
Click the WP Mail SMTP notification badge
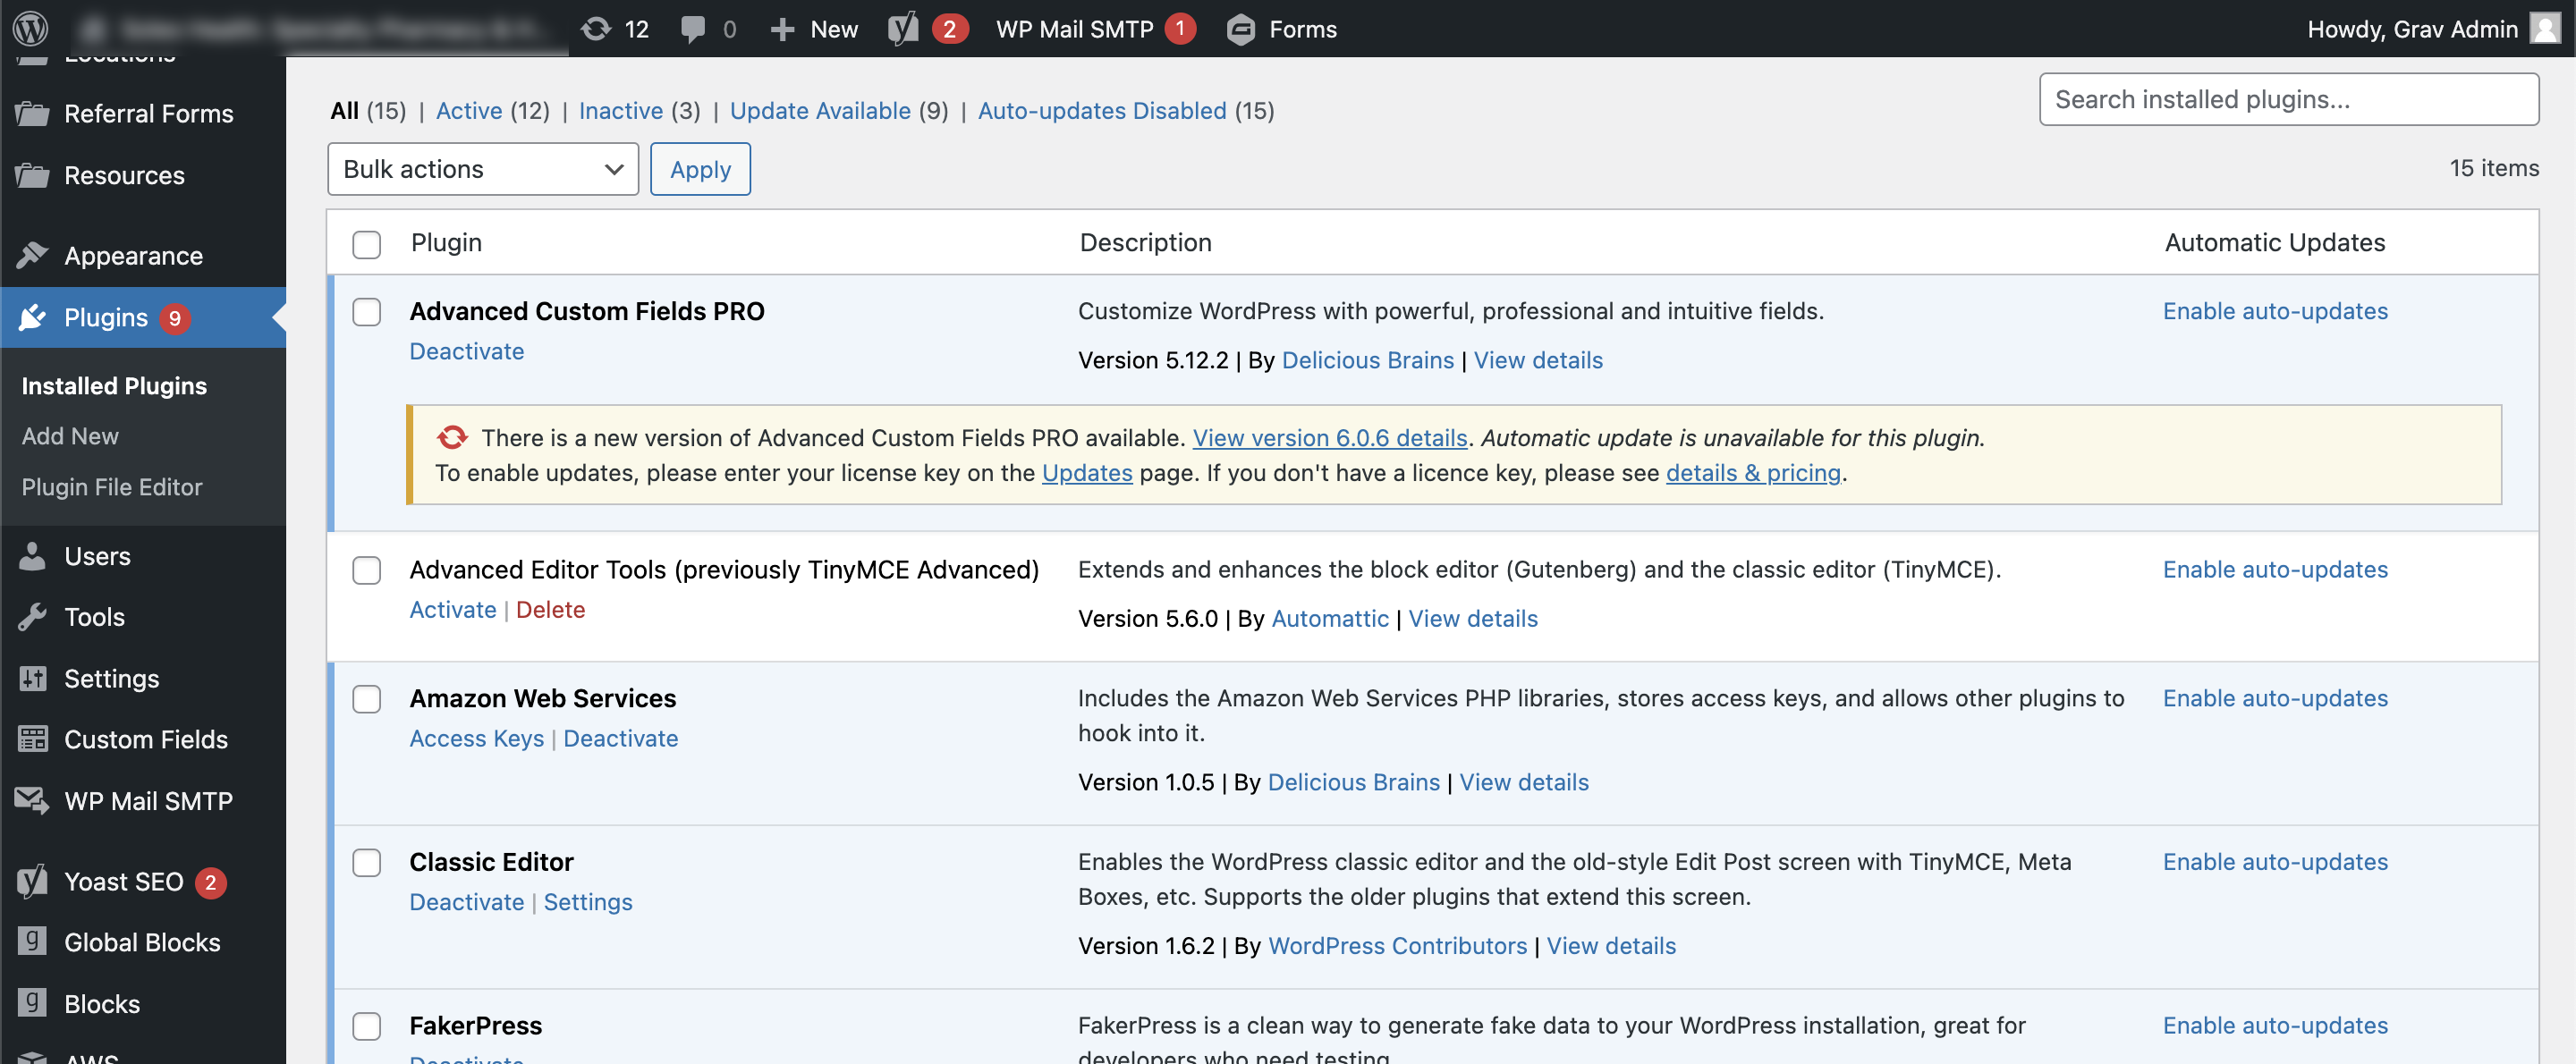[1180, 29]
